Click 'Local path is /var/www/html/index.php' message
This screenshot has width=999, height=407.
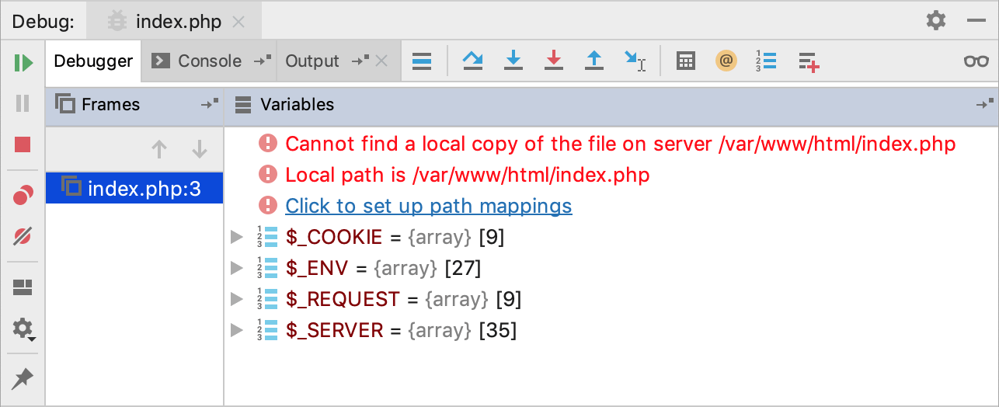pos(468,175)
